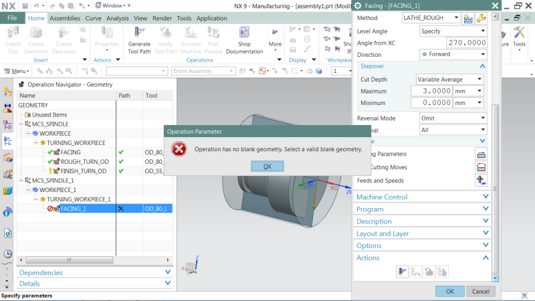The width and height of the screenshot is (535, 301).
Task: Open the Entire Assembly filter dropdown
Action: pos(203,71)
